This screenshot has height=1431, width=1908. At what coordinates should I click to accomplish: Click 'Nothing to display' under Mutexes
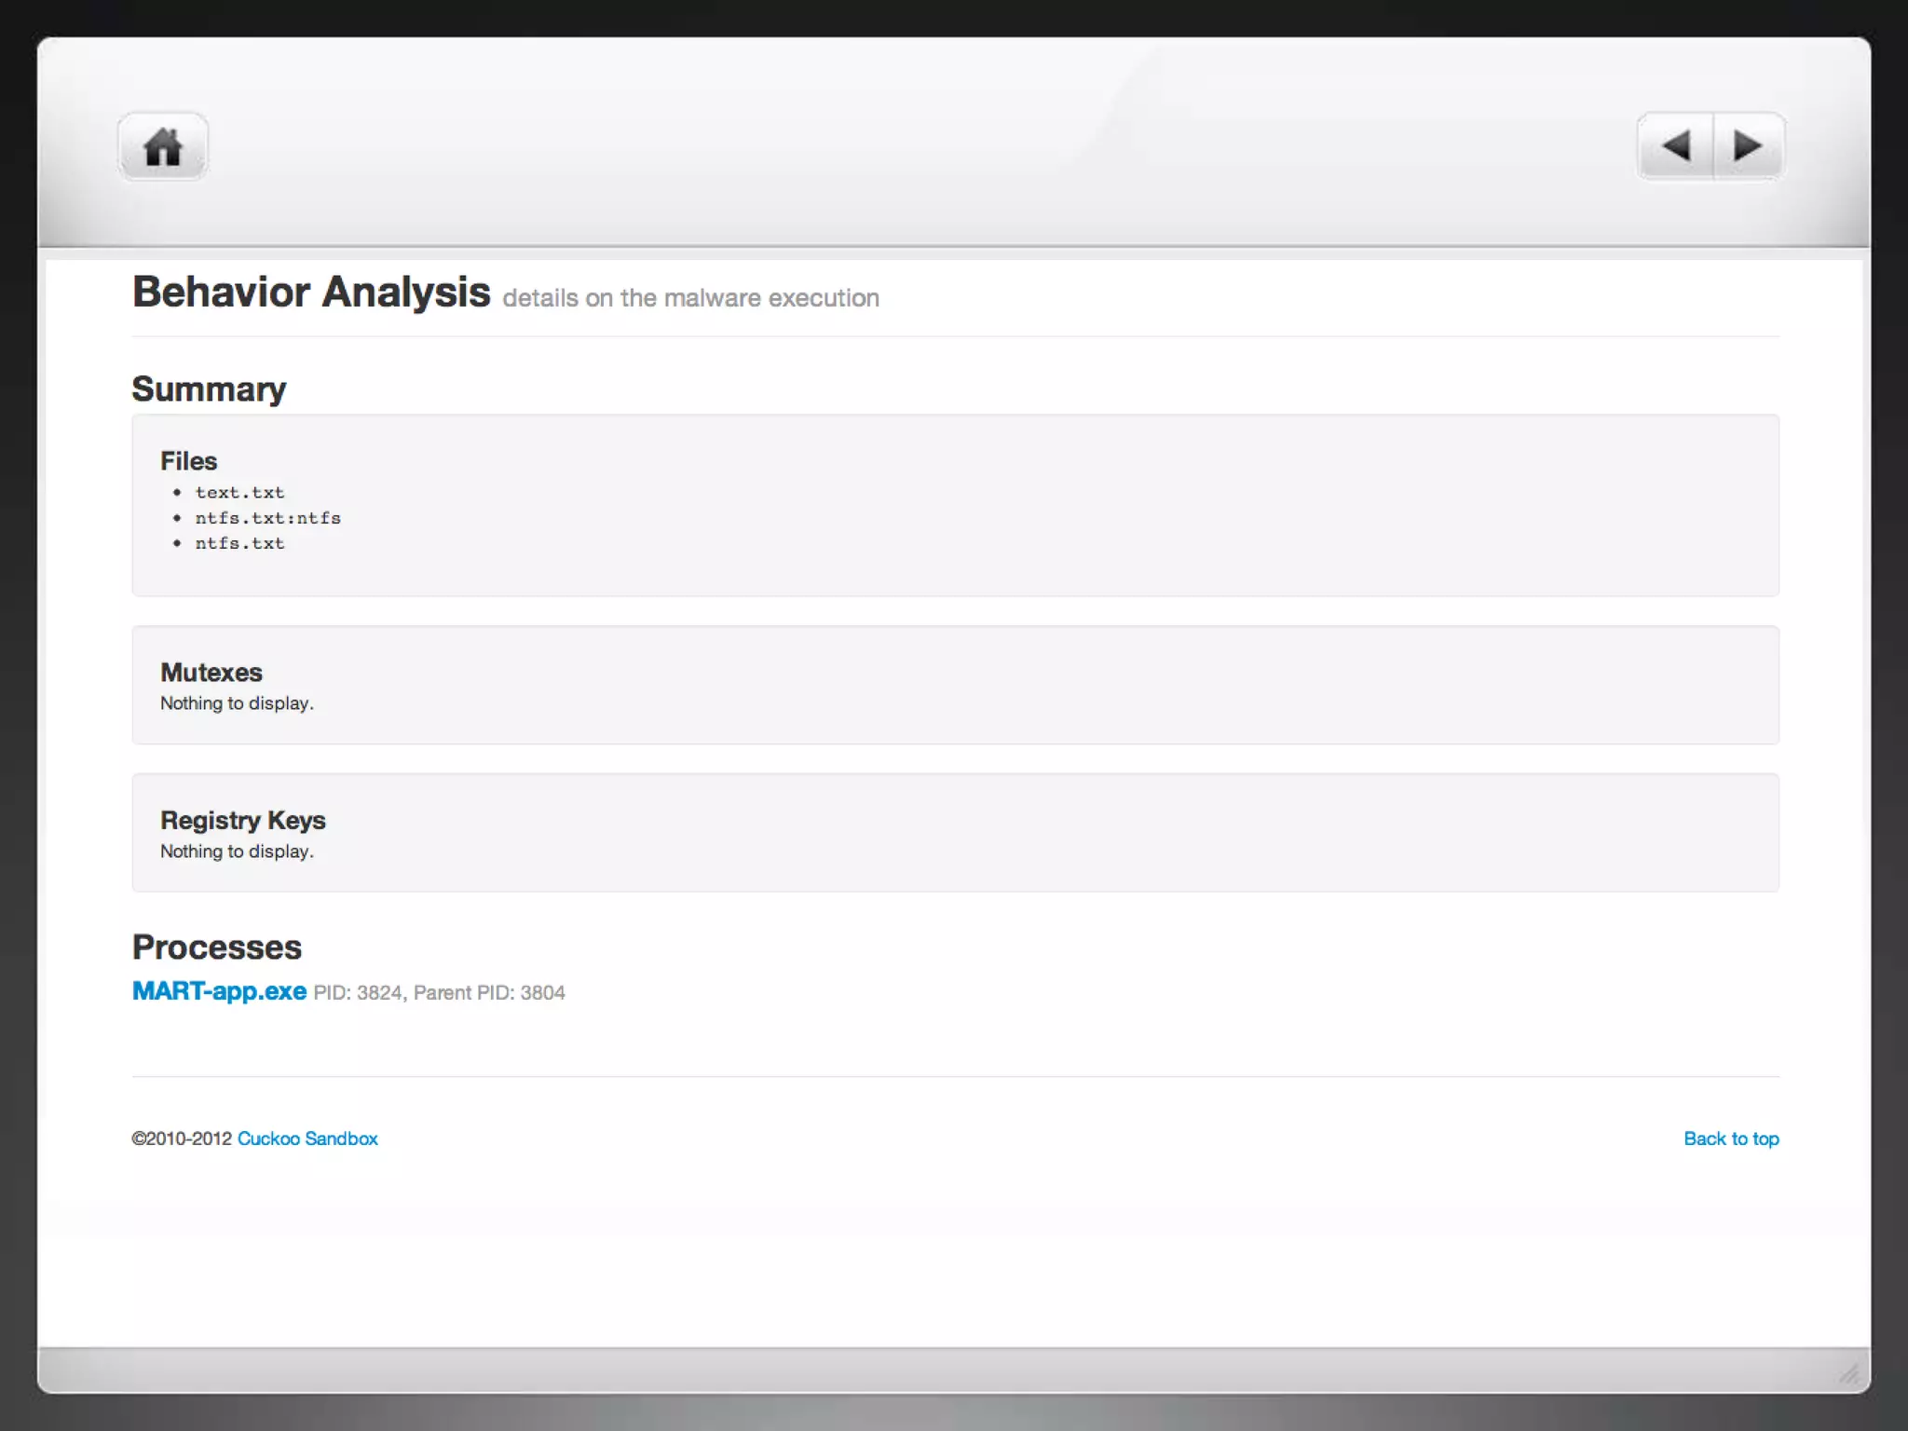tap(237, 703)
